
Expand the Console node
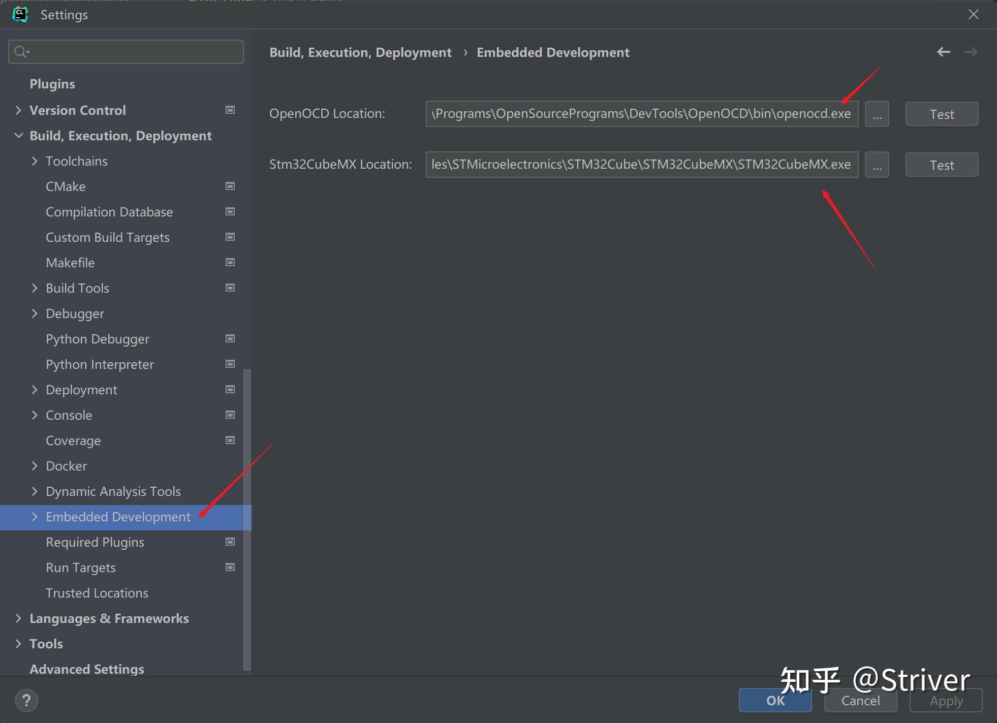(x=35, y=415)
